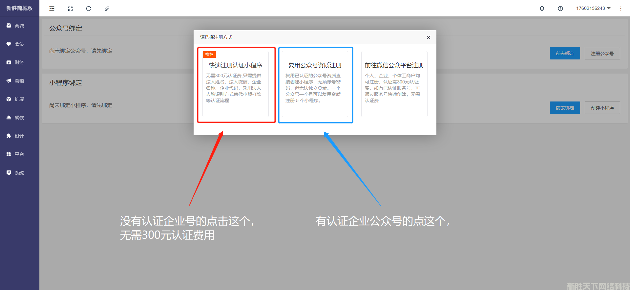Viewport: 630px width, 290px height.
Task: Open the 商城 sidebar menu
Action: pyautogui.click(x=19, y=26)
